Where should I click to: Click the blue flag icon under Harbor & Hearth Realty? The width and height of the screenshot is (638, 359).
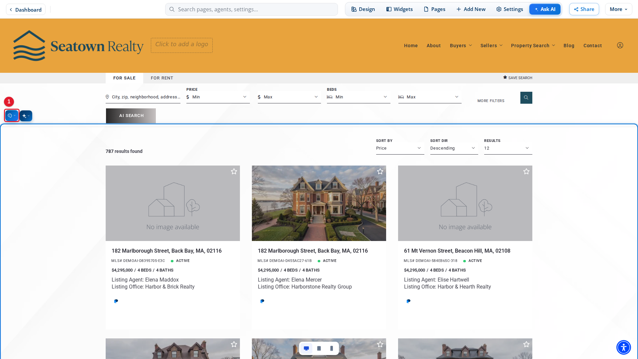[x=408, y=301]
